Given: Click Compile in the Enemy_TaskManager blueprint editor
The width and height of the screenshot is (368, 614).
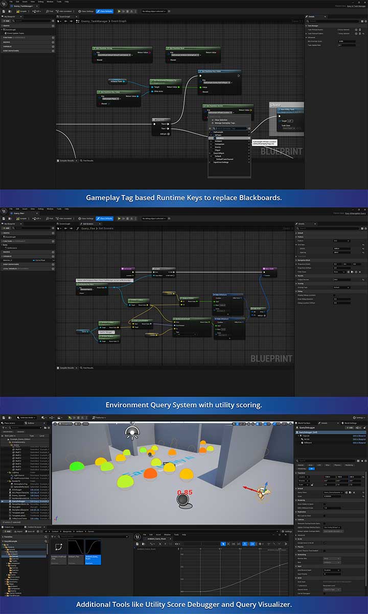Looking at the screenshot, I should tap(21, 11).
